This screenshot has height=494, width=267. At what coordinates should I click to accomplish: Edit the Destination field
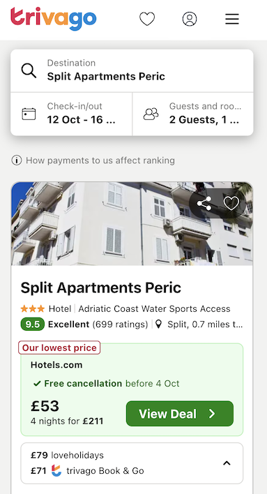tap(132, 70)
